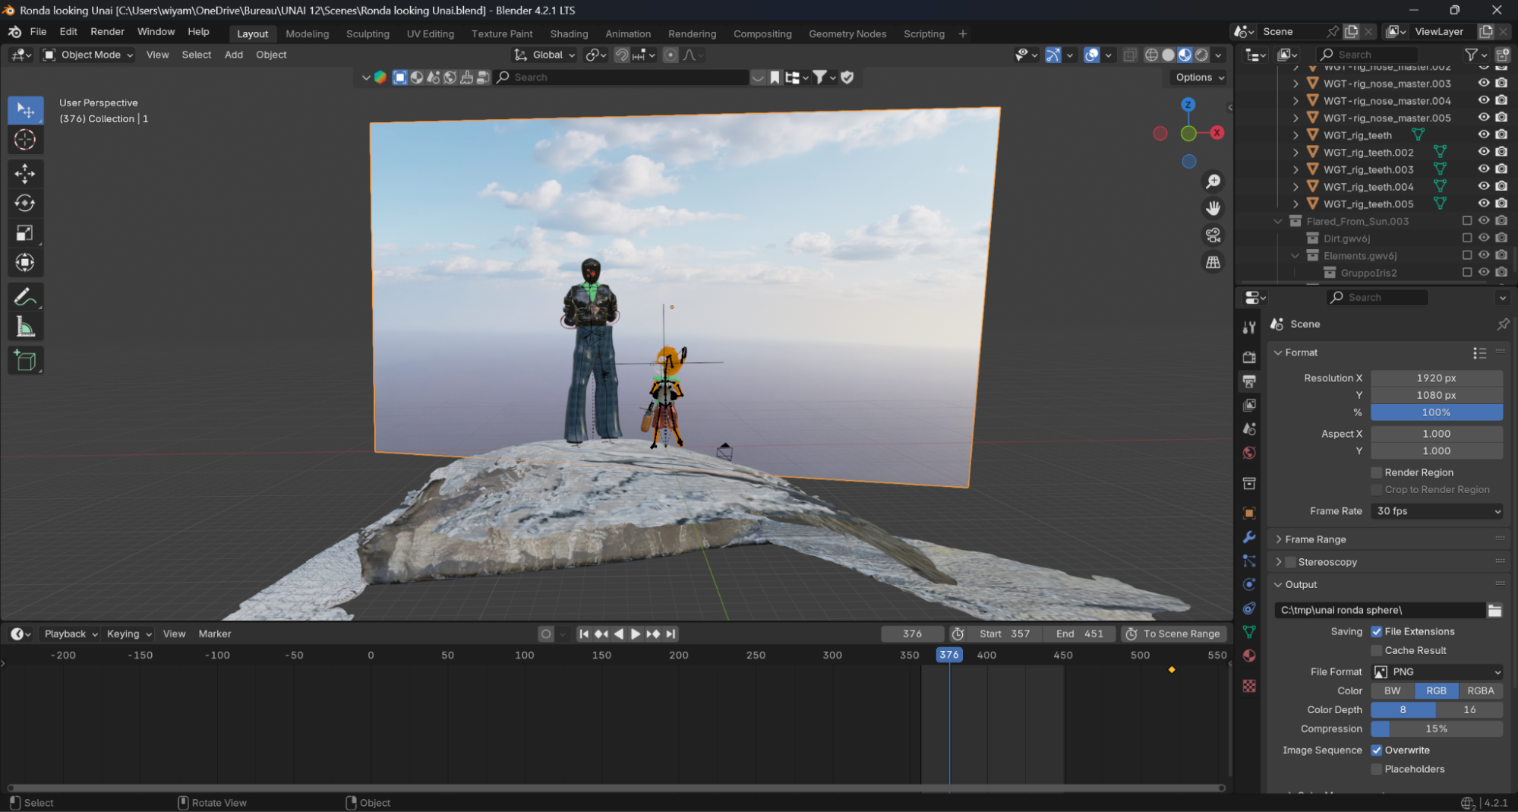Open the Frame Rate dropdown
Screen dimensions: 1518x812
1436,511
